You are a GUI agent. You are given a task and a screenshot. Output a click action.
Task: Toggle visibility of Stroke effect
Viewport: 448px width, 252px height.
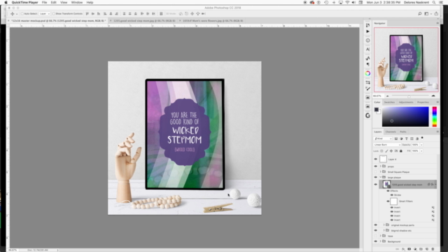pyautogui.click(x=392, y=195)
